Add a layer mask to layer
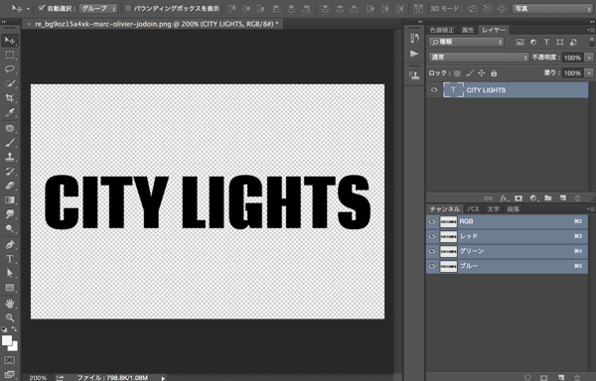Viewport: 596px width, 381px height. point(519,198)
